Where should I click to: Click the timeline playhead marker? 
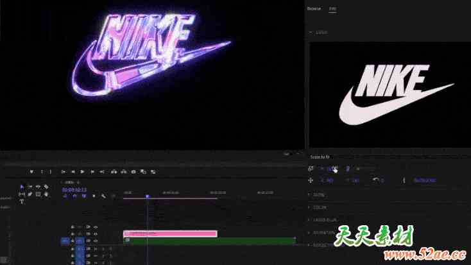[147, 196]
